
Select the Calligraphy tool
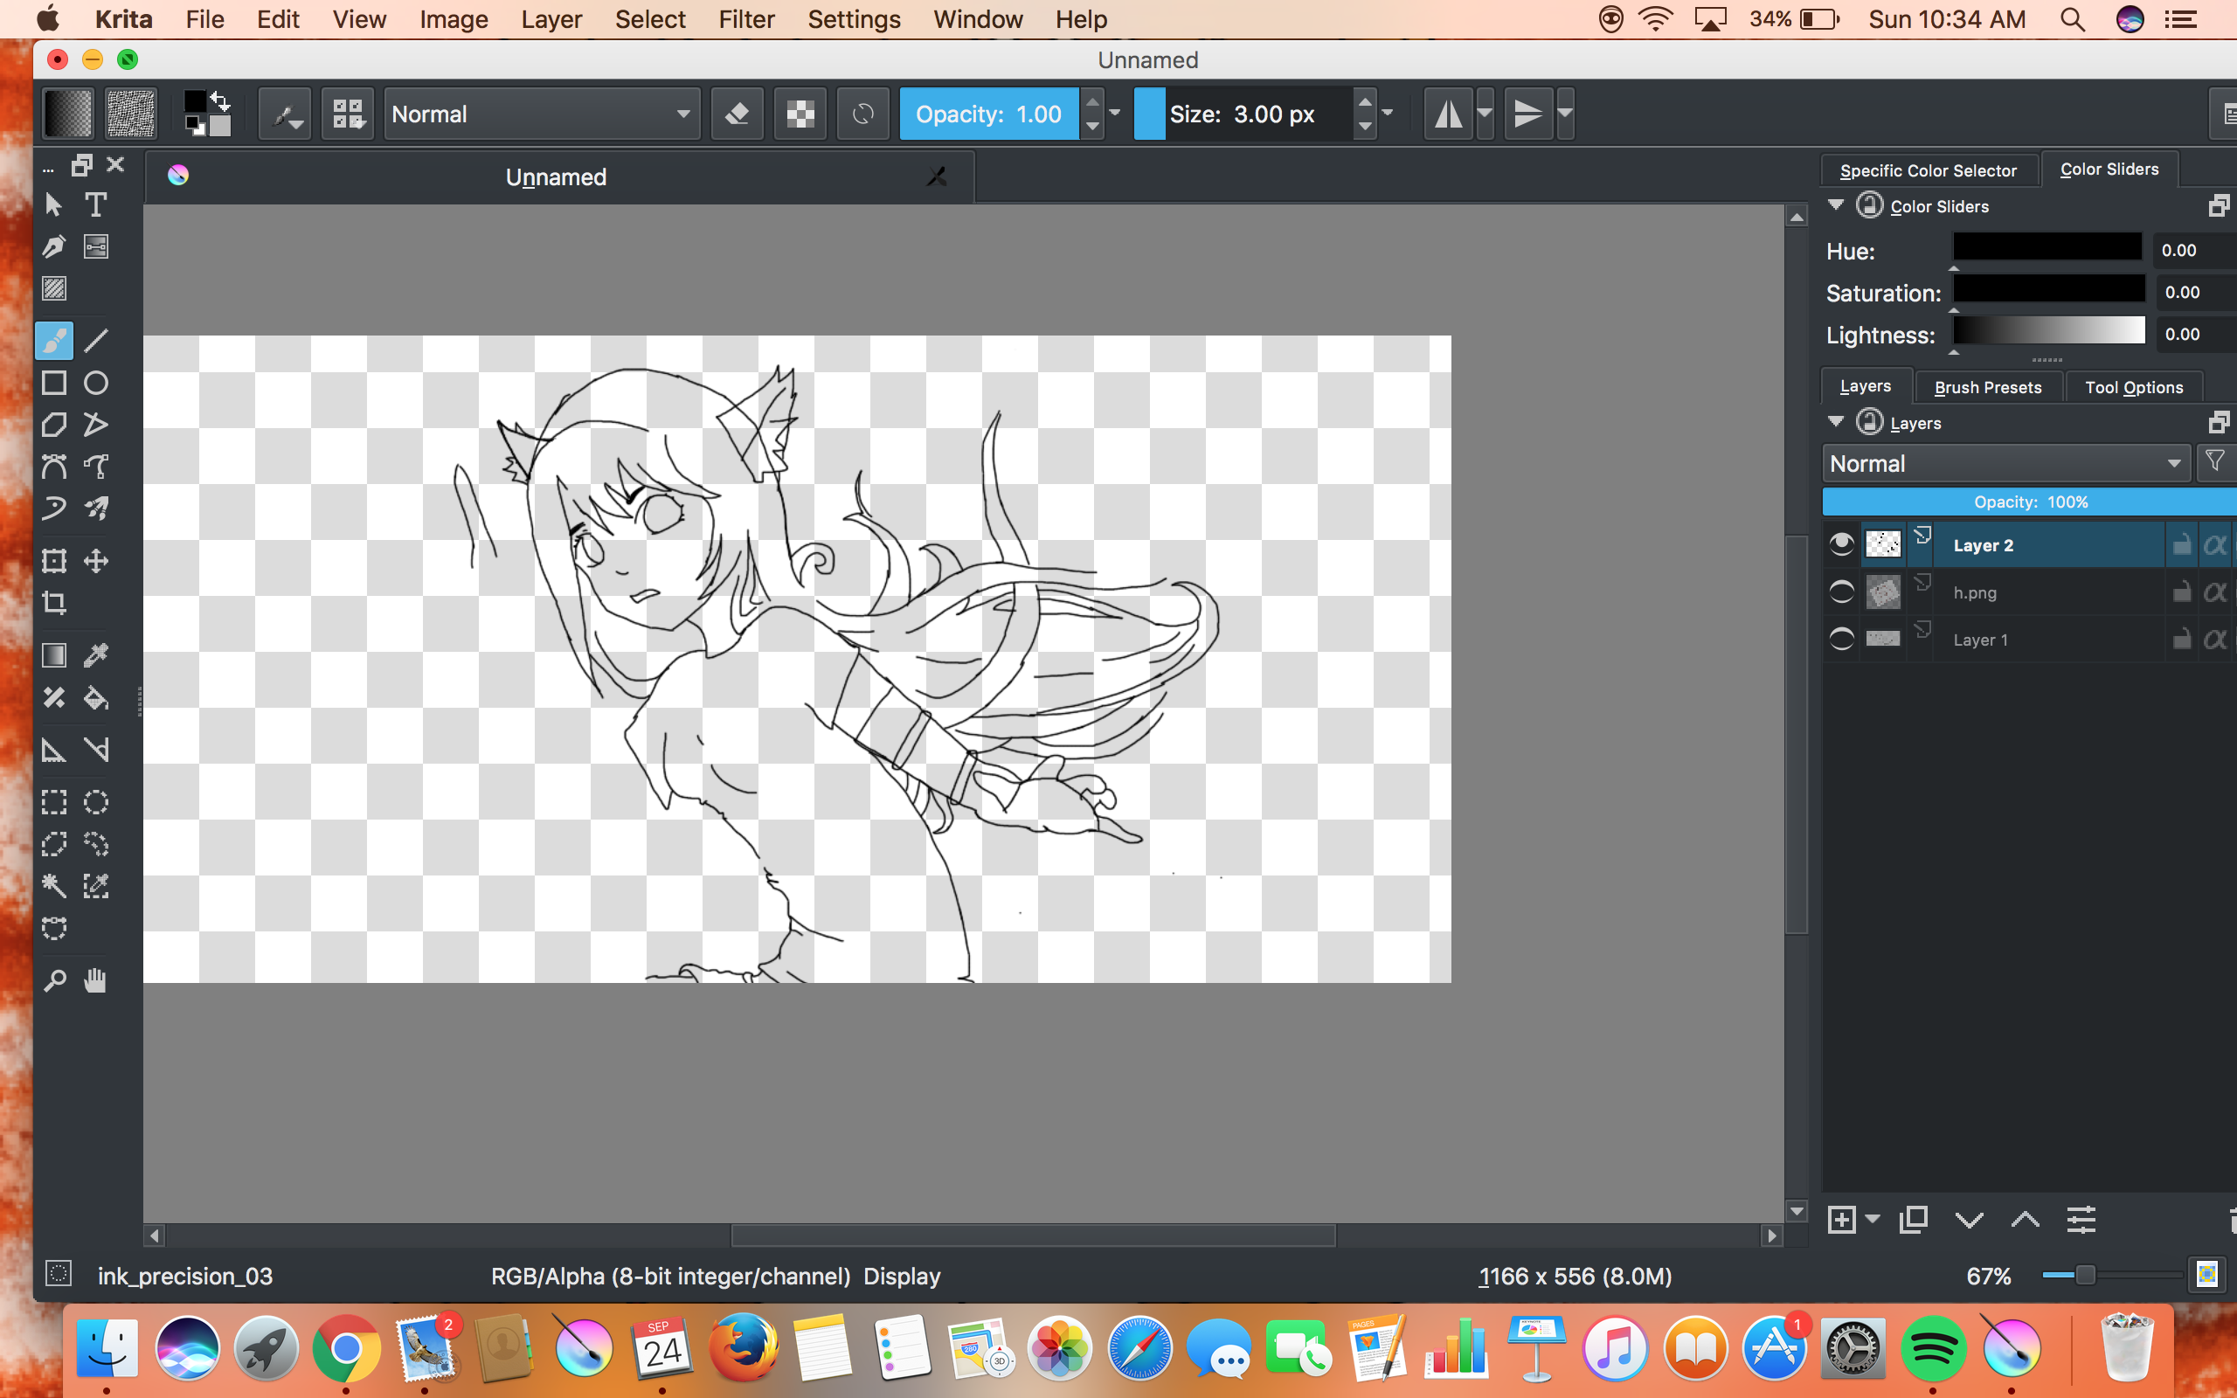tap(53, 247)
